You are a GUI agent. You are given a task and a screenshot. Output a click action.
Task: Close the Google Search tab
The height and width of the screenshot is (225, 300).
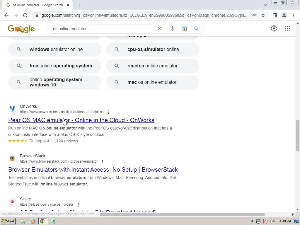pyautogui.click(x=68, y=5)
